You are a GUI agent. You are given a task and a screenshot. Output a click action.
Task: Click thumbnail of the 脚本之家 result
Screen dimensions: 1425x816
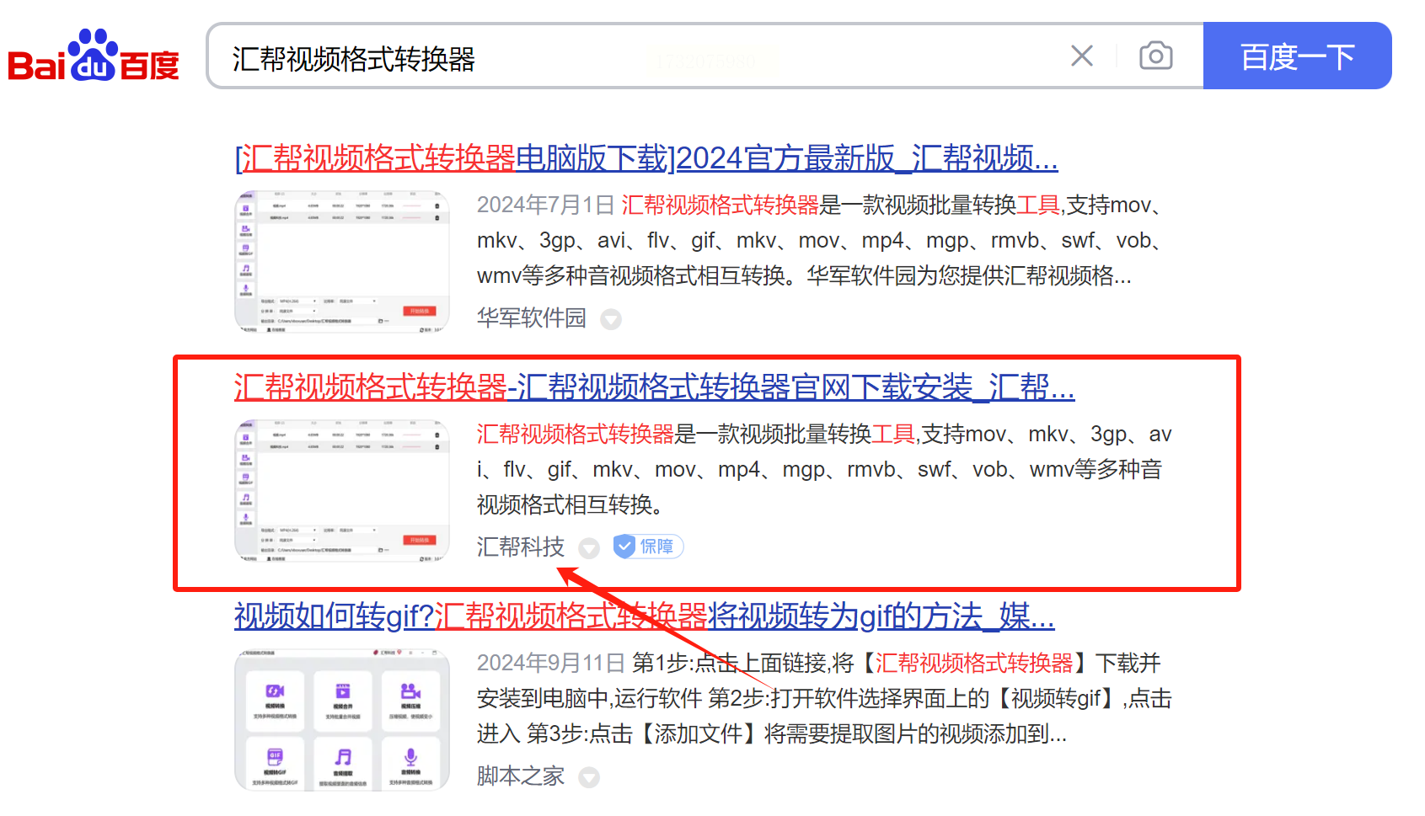(x=341, y=720)
